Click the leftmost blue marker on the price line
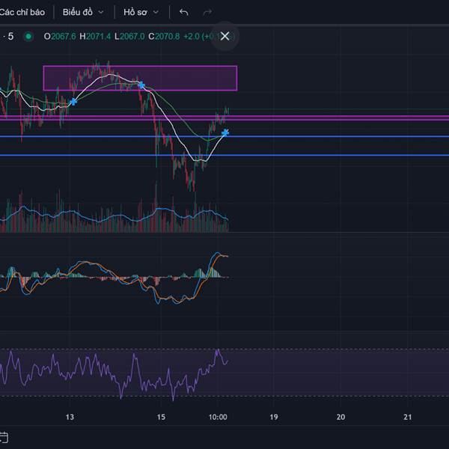The width and height of the screenshot is (449, 449). click(x=73, y=101)
